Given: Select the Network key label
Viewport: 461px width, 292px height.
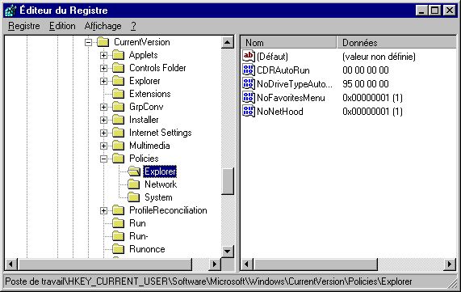Looking at the screenshot, I should (x=161, y=184).
